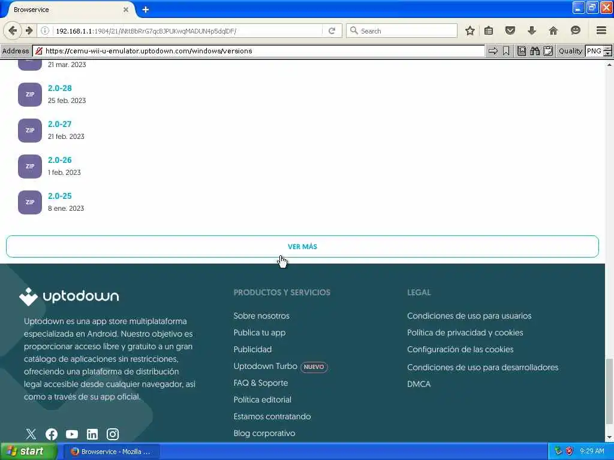Click the 9:29 AM taskbar clock
Viewport: 614px width, 460px height.
pyautogui.click(x=592, y=451)
